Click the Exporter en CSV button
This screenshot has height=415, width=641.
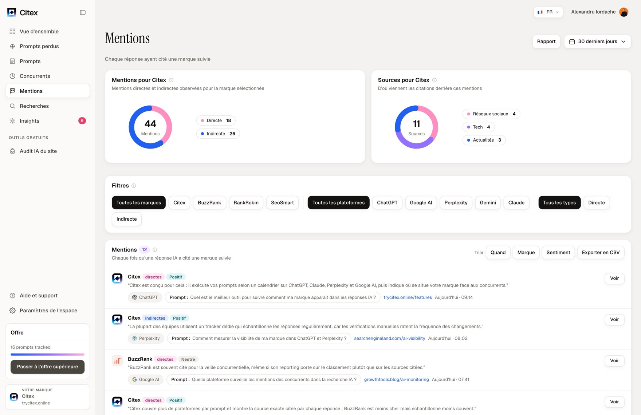(x=601, y=253)
